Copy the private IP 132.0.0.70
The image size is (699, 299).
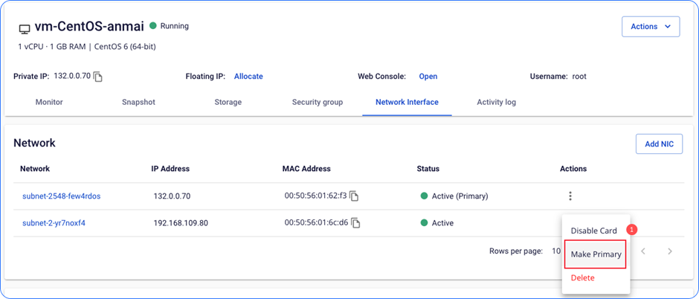(98, 77)
